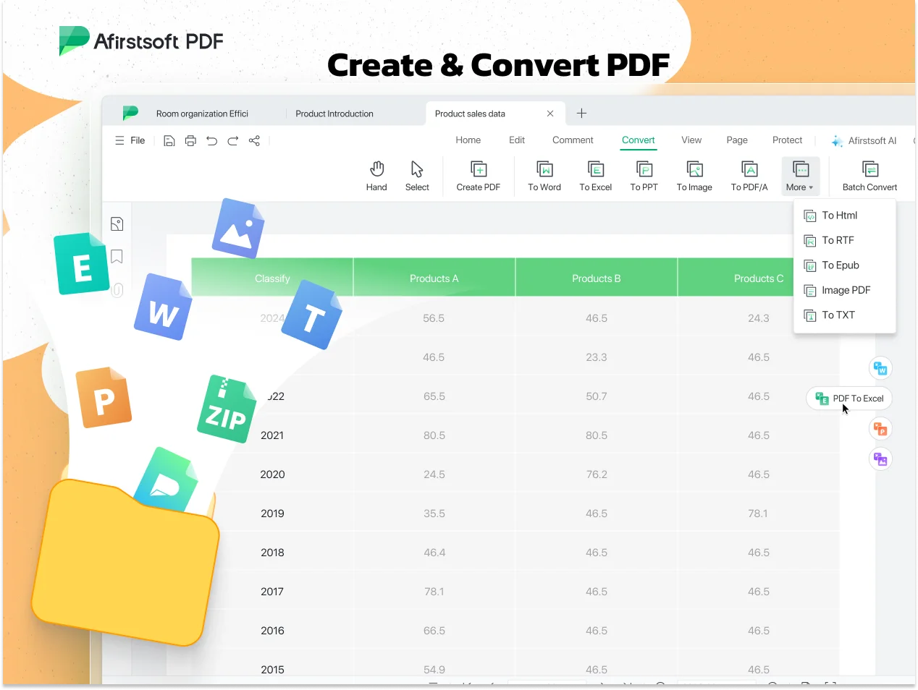The height and width of the screenshot is (690, 918).
Task: Click the 2018 row label
Action: [x=272, y=553]
